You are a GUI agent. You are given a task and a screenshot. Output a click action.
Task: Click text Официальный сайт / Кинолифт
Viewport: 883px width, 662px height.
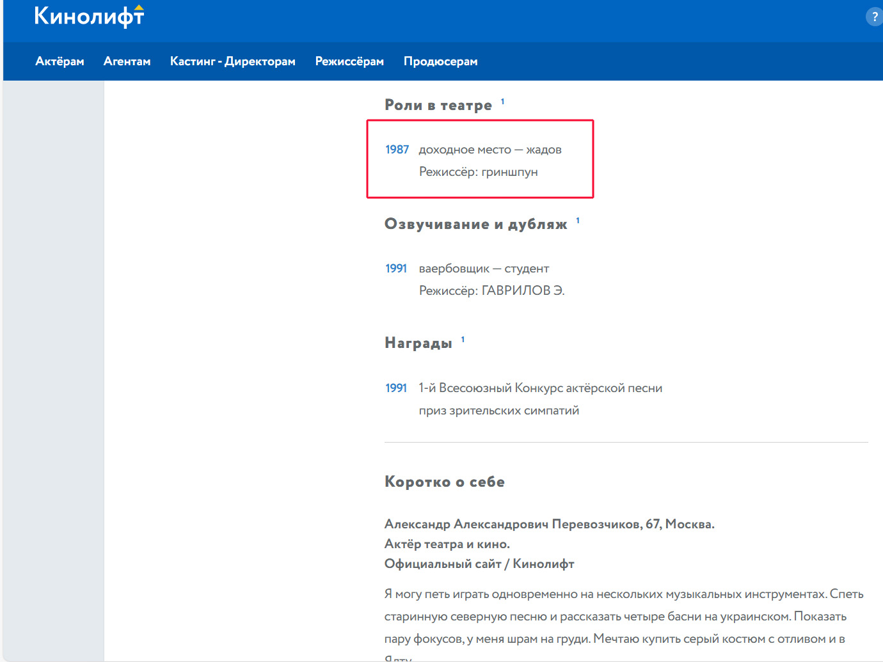coord(479,564)
